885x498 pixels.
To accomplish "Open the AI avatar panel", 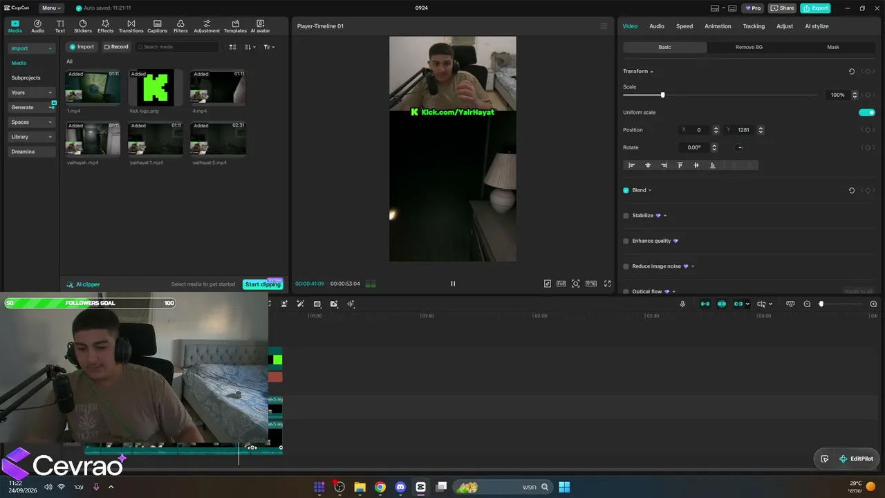I will pyautogui.click(x=260, y=26).
